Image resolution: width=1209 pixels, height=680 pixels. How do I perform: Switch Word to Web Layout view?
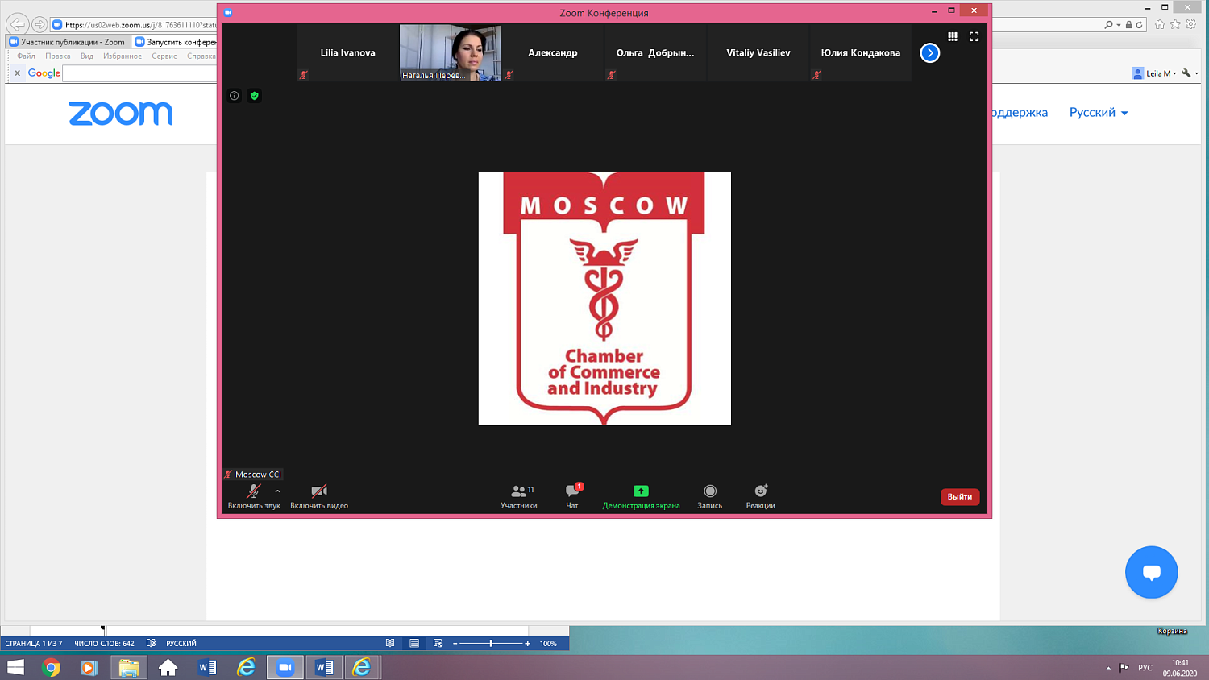click(x=438, y=644)
